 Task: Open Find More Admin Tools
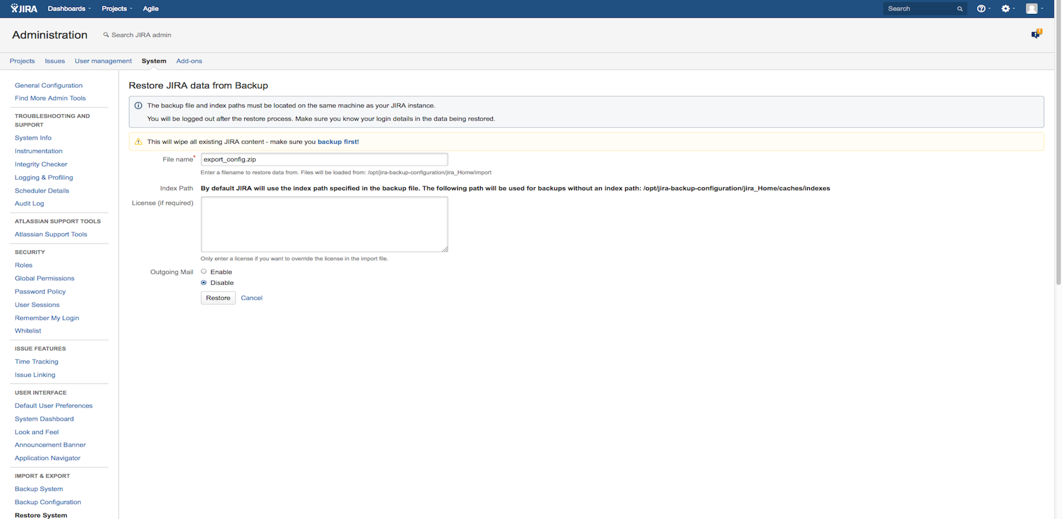click(x=50, y=99)
